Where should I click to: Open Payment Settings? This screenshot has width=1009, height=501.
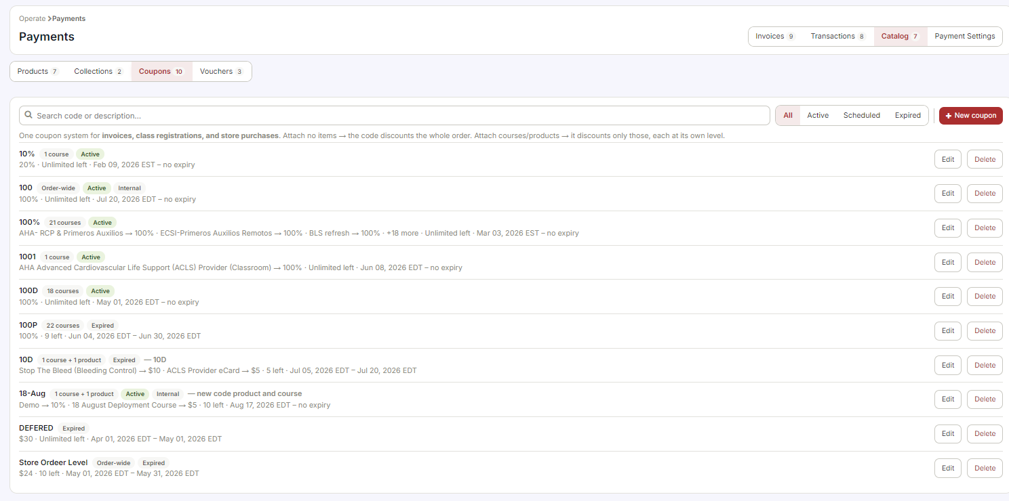click(x=964, y=37)
